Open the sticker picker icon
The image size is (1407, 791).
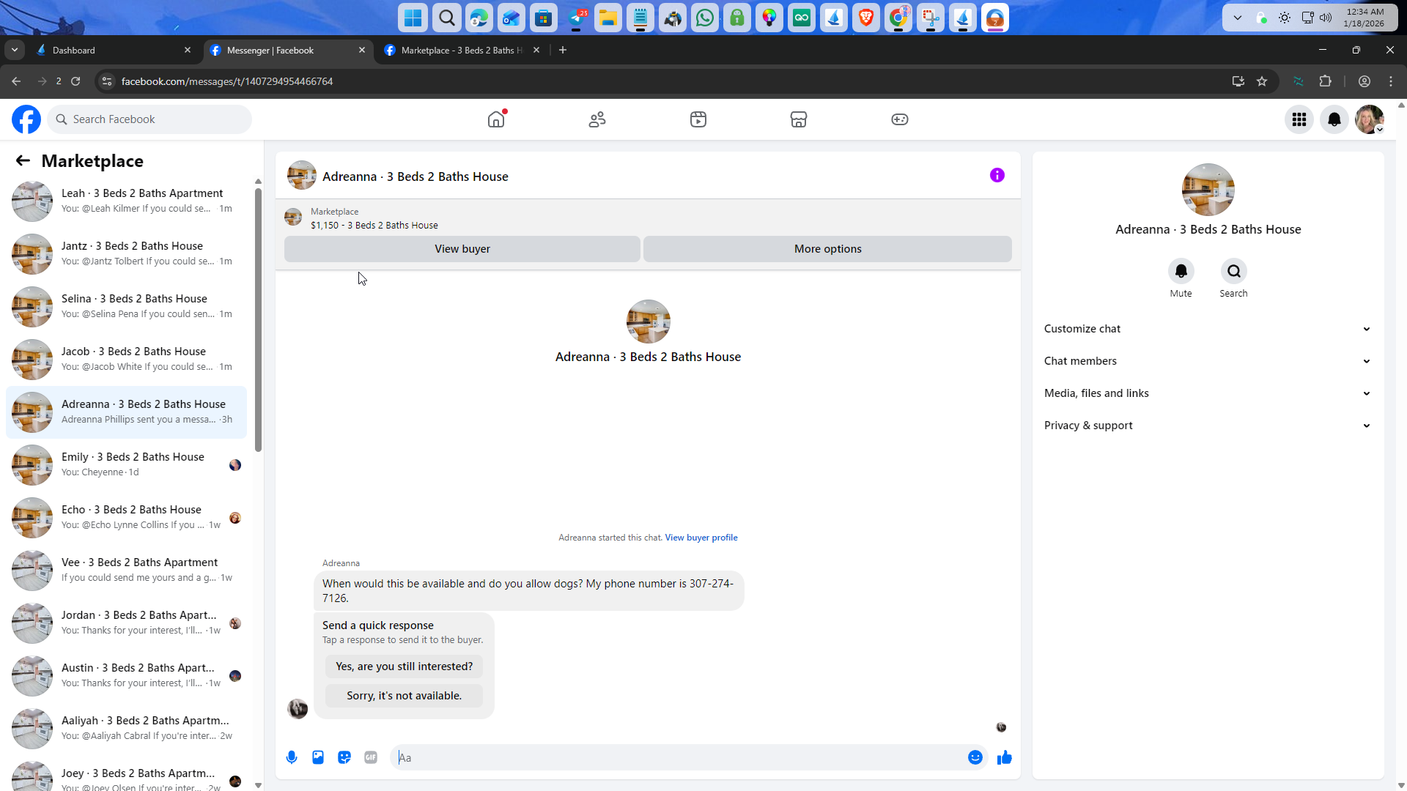point(344,757)
